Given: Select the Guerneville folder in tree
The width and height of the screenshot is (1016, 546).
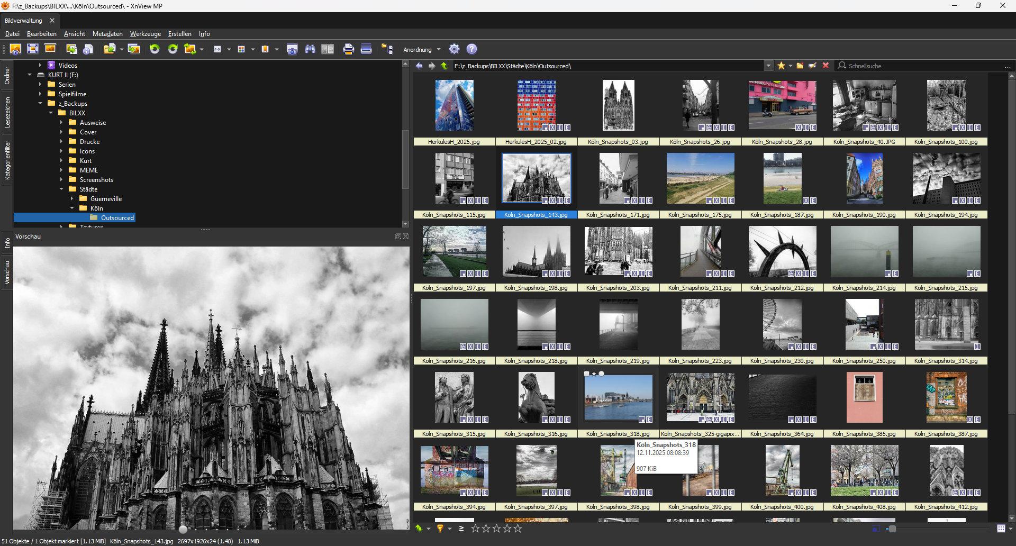Looking at the screenshot, I should [106, 199].
